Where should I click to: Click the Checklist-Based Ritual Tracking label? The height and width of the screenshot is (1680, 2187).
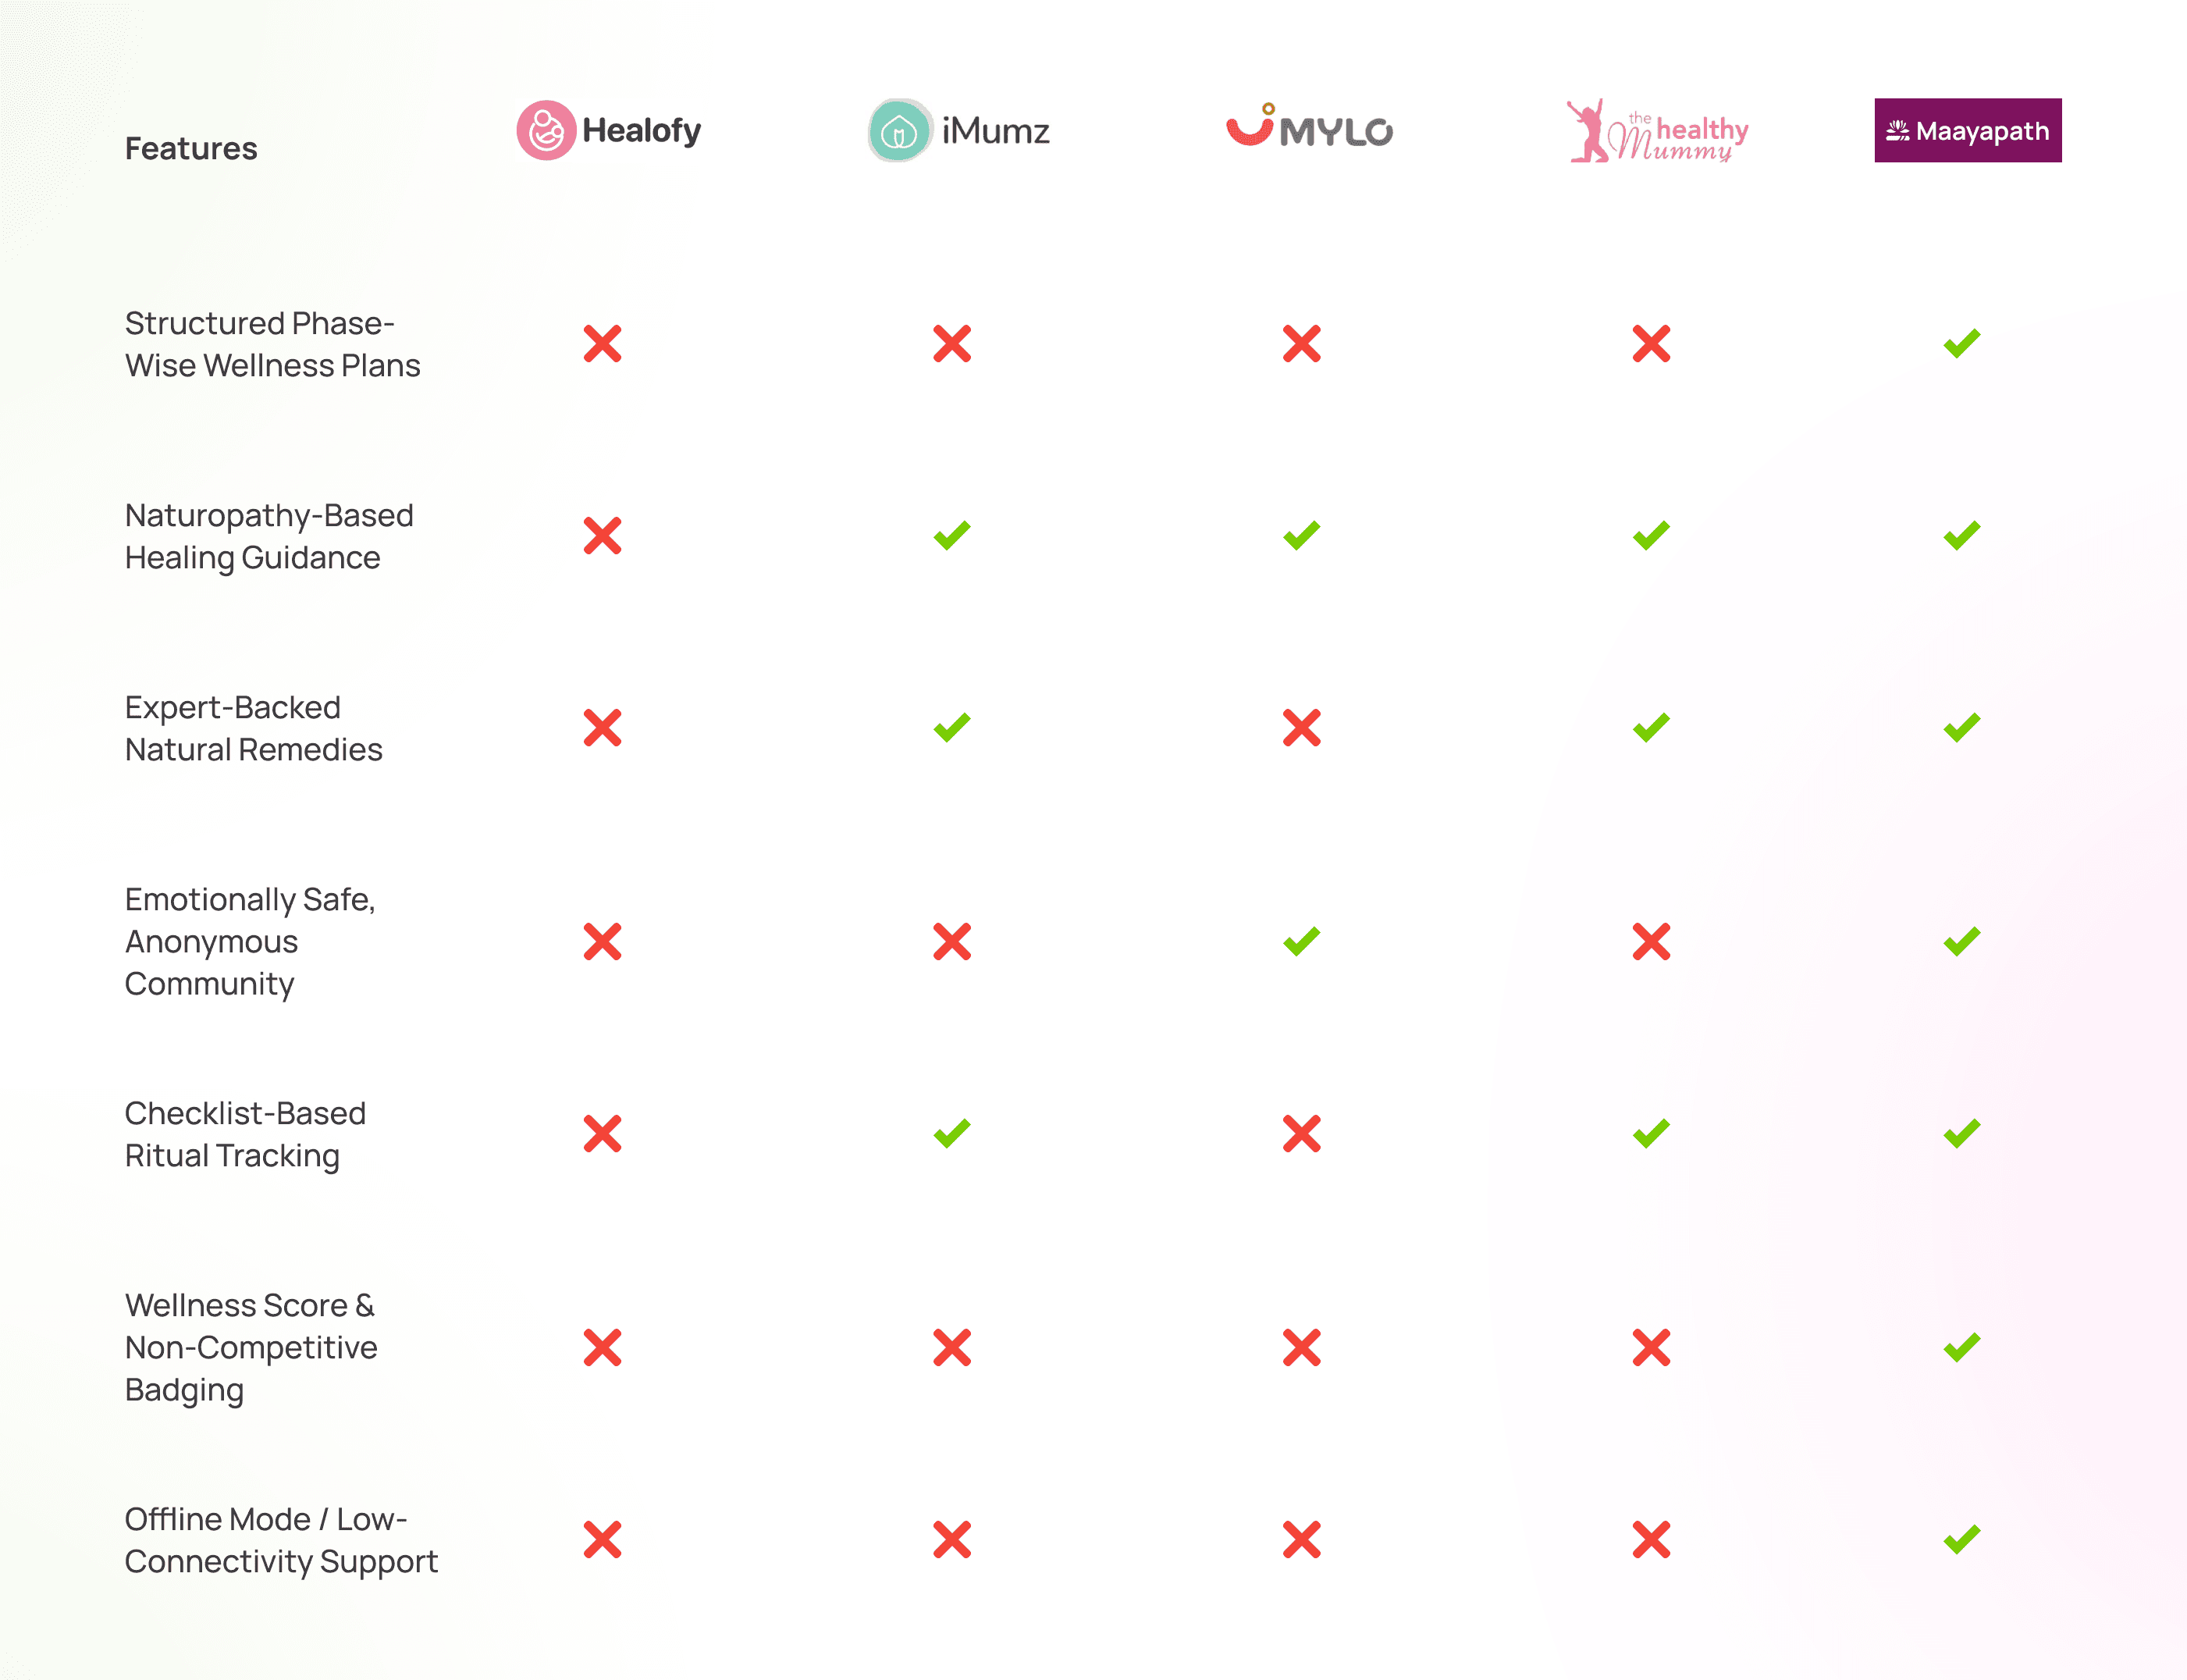pos(245,1134)
